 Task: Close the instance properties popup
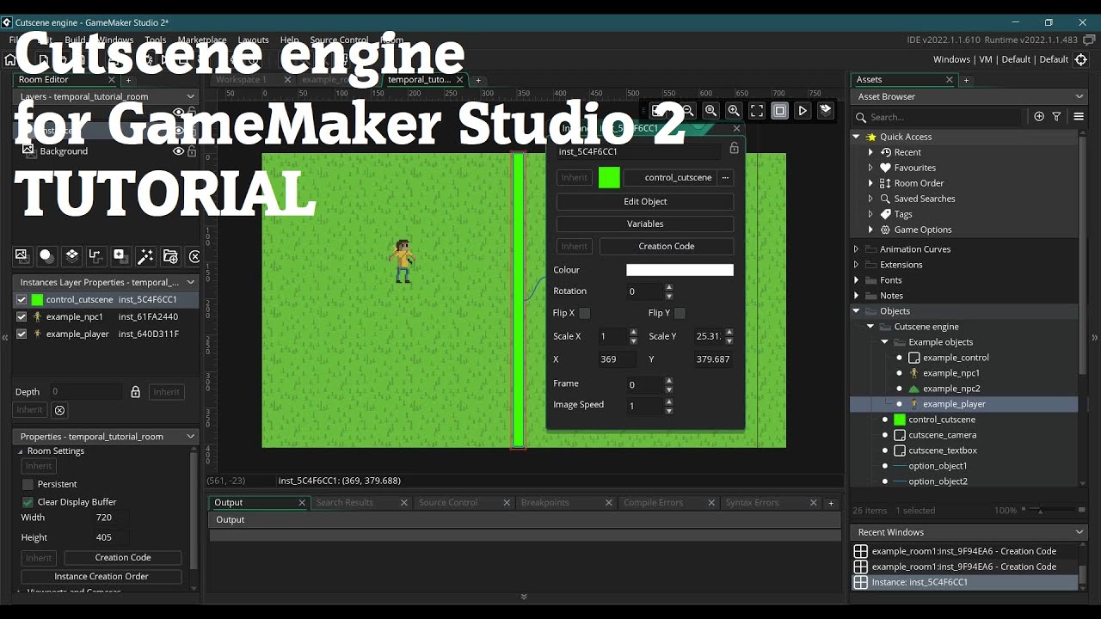tap(736, 128)
